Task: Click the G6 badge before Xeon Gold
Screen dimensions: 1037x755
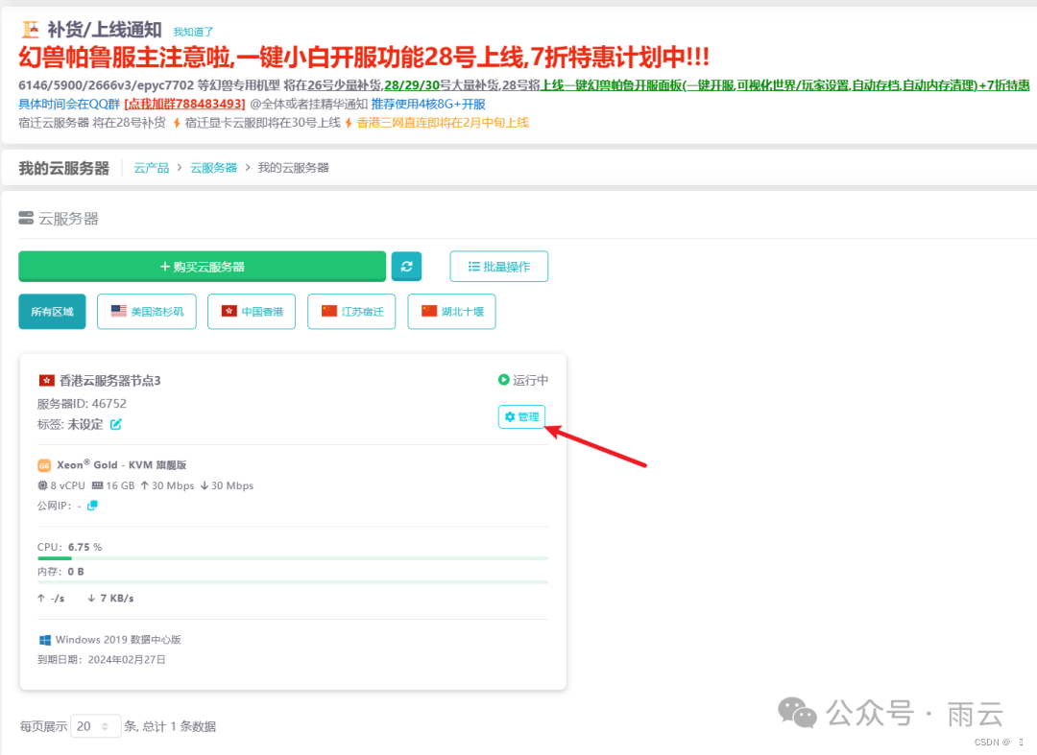Action: coord(43,464)
